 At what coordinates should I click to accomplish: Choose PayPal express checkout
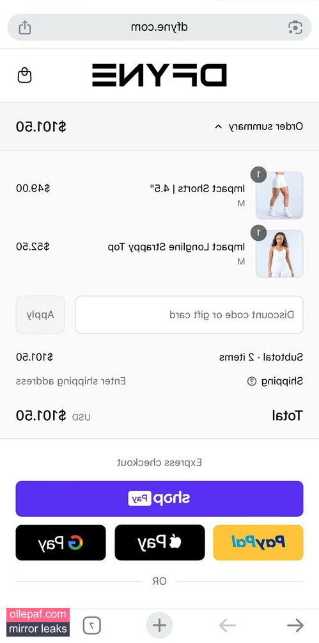pos(258,542)
